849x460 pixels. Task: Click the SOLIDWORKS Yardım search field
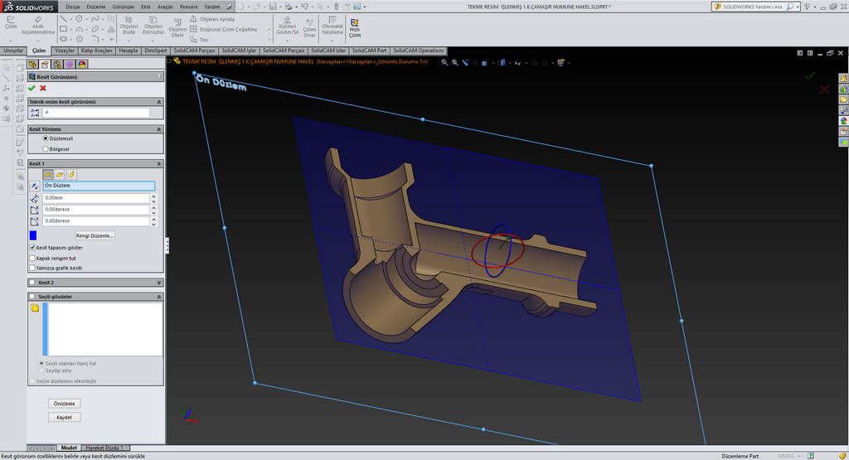click(753, 6)
